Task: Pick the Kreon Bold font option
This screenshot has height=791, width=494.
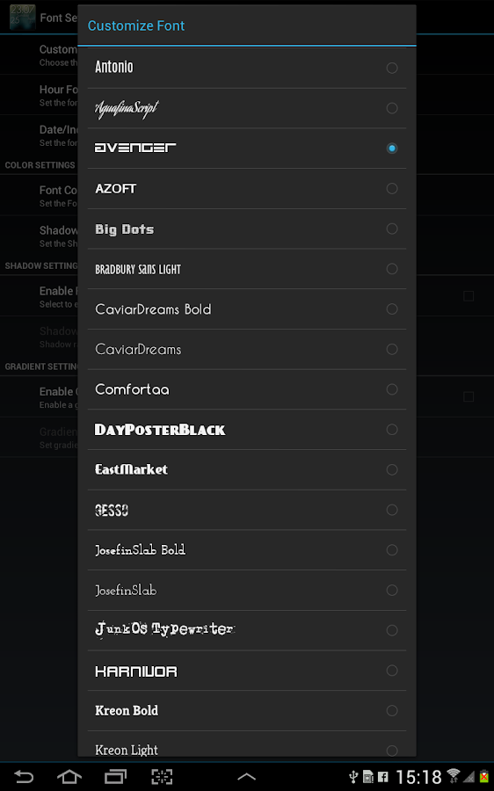Action: coord(247,711)
